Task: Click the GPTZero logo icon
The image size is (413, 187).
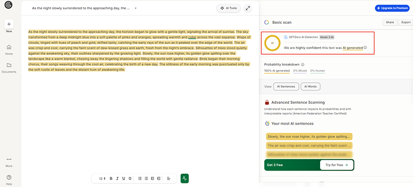Action: (9, 5)
